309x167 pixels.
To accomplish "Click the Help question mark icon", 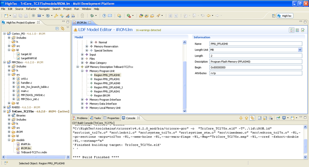I will tap(104, 16).
